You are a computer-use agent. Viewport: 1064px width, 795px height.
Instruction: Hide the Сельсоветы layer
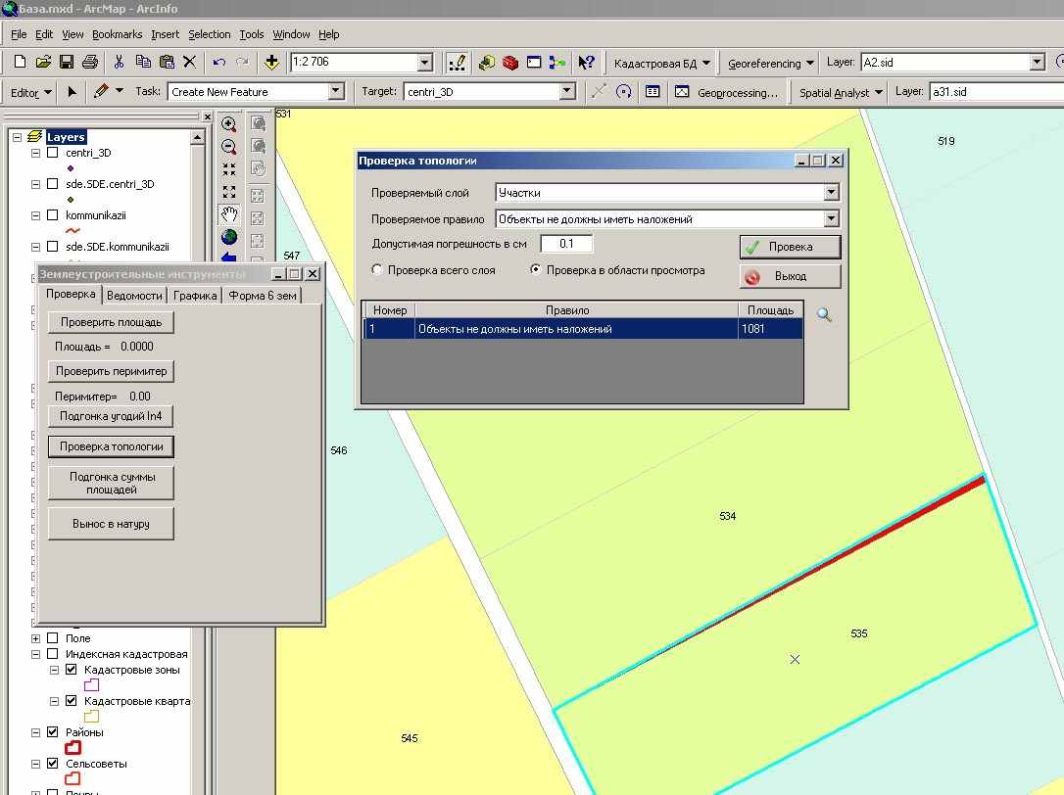tap(52, 763)
